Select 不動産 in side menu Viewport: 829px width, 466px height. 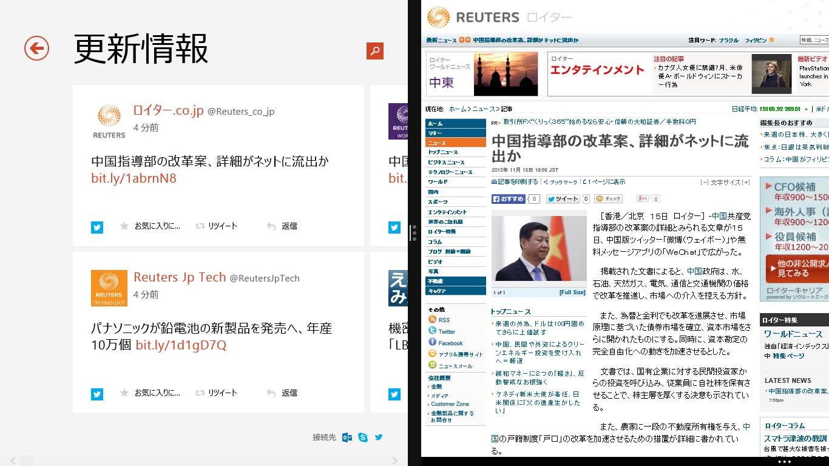coord(456,282)
